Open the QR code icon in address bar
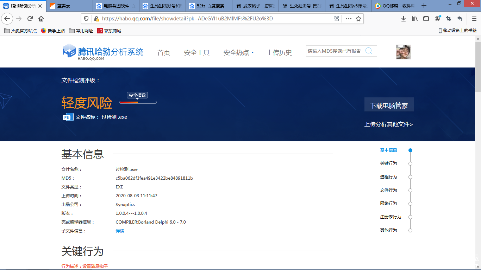The image size is (481, 270). click(336, 19)
